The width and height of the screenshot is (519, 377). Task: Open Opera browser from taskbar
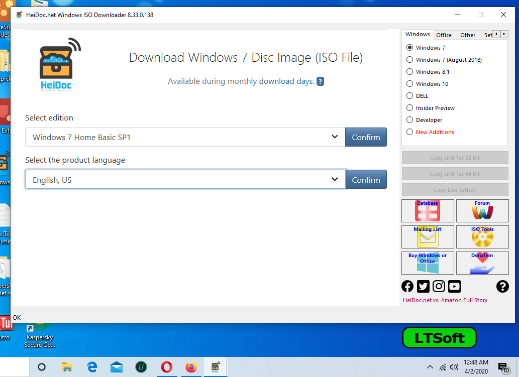(166, 367)
